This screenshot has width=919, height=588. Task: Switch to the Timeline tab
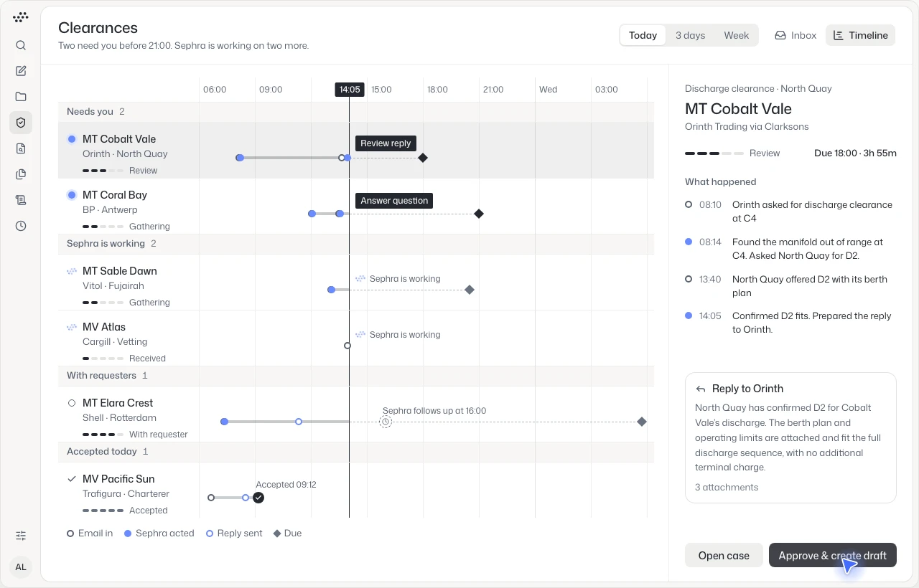[x=860, y=35]
